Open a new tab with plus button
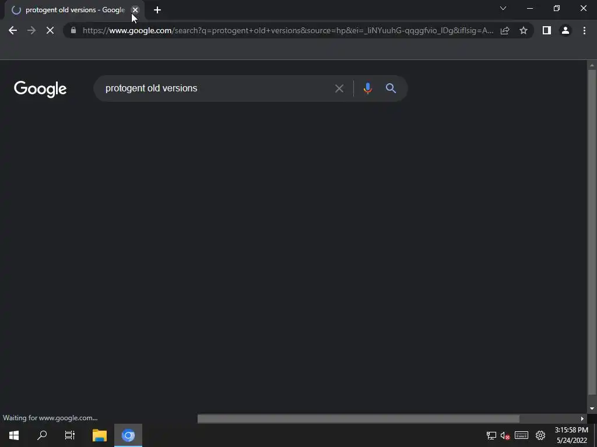597x447 pixels. tap(157, 10)
